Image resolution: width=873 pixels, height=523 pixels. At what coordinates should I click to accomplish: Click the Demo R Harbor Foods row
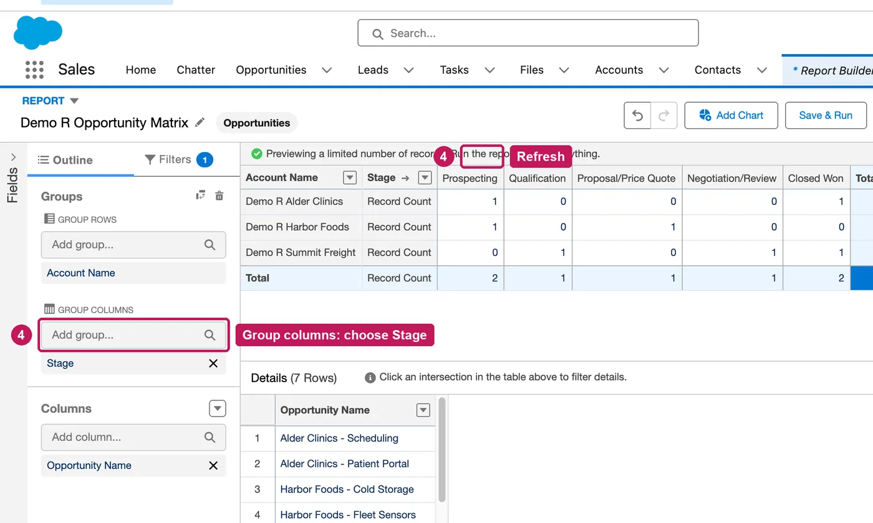[297, 227]
